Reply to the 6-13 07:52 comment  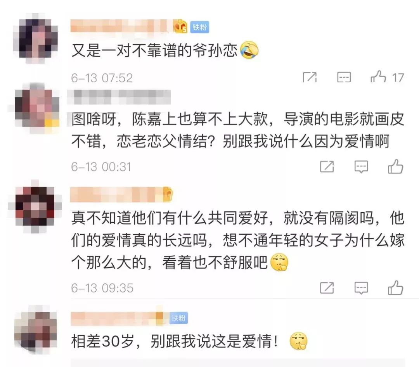(344, 77)
